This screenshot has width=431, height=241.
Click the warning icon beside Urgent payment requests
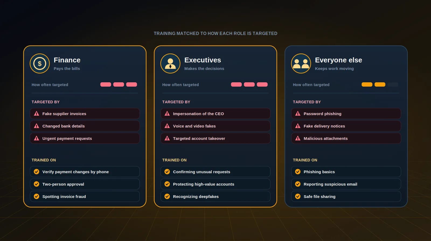[x=36, y=138]
